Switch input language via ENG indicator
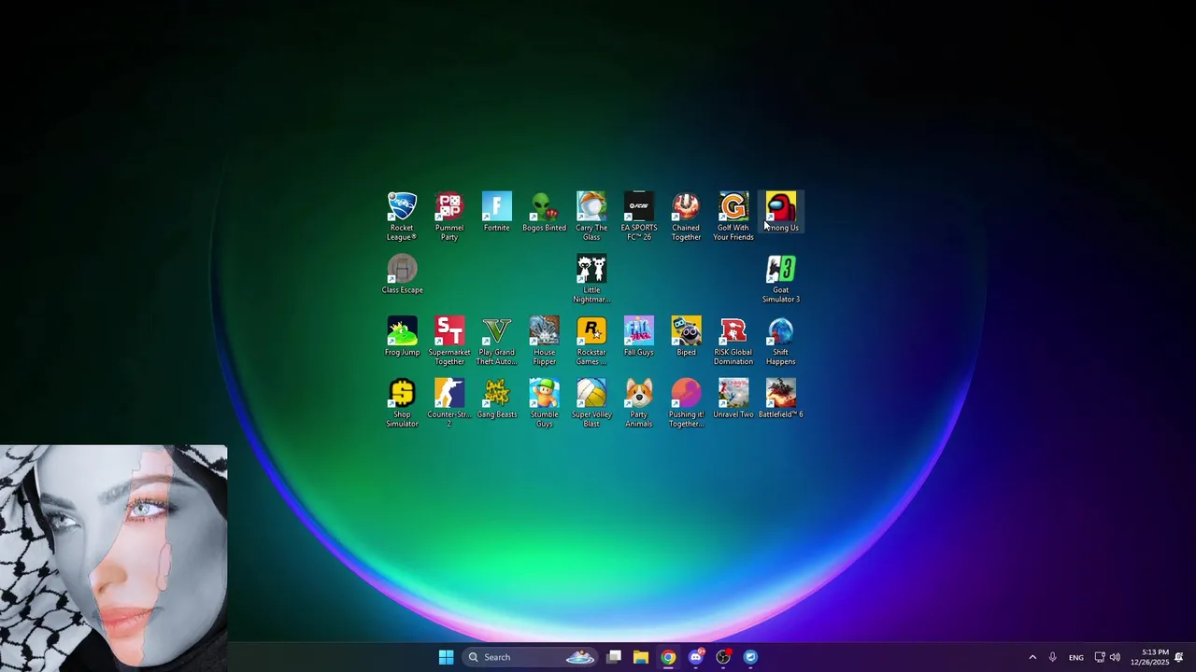 point(1076,657)
